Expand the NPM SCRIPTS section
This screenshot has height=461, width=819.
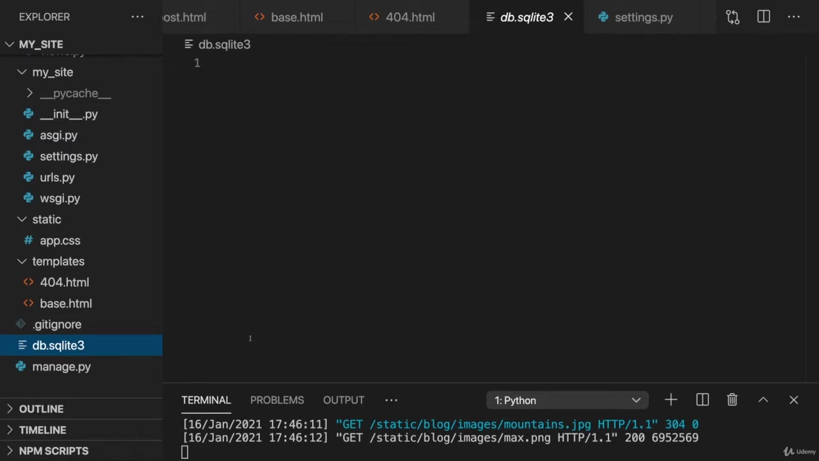point(54,451)
